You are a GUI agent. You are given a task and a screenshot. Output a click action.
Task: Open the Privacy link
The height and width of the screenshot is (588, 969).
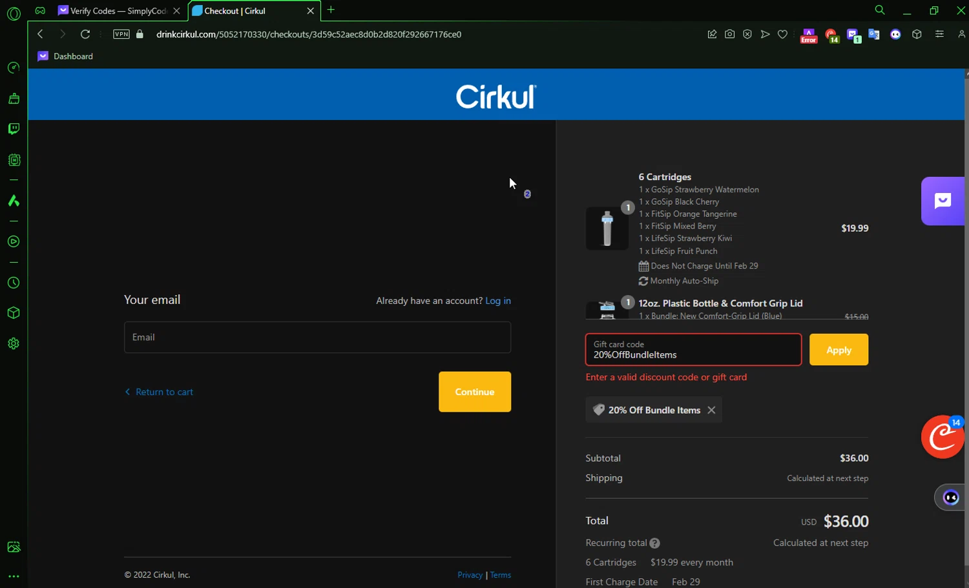point(470,575)
